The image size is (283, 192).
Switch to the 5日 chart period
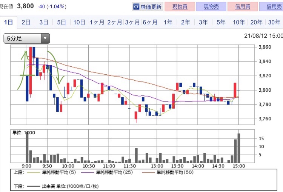(62, 22)
